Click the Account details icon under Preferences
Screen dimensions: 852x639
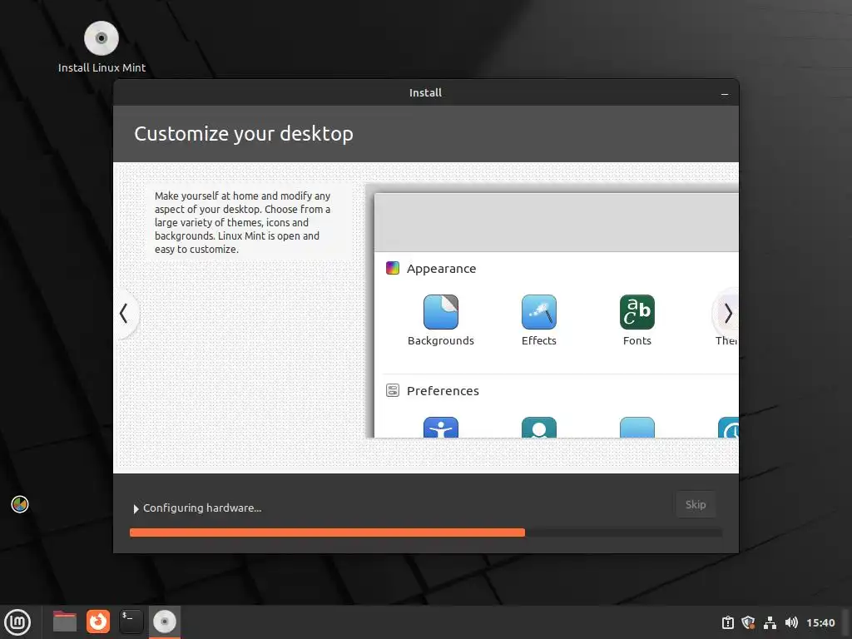pos(538,427)
